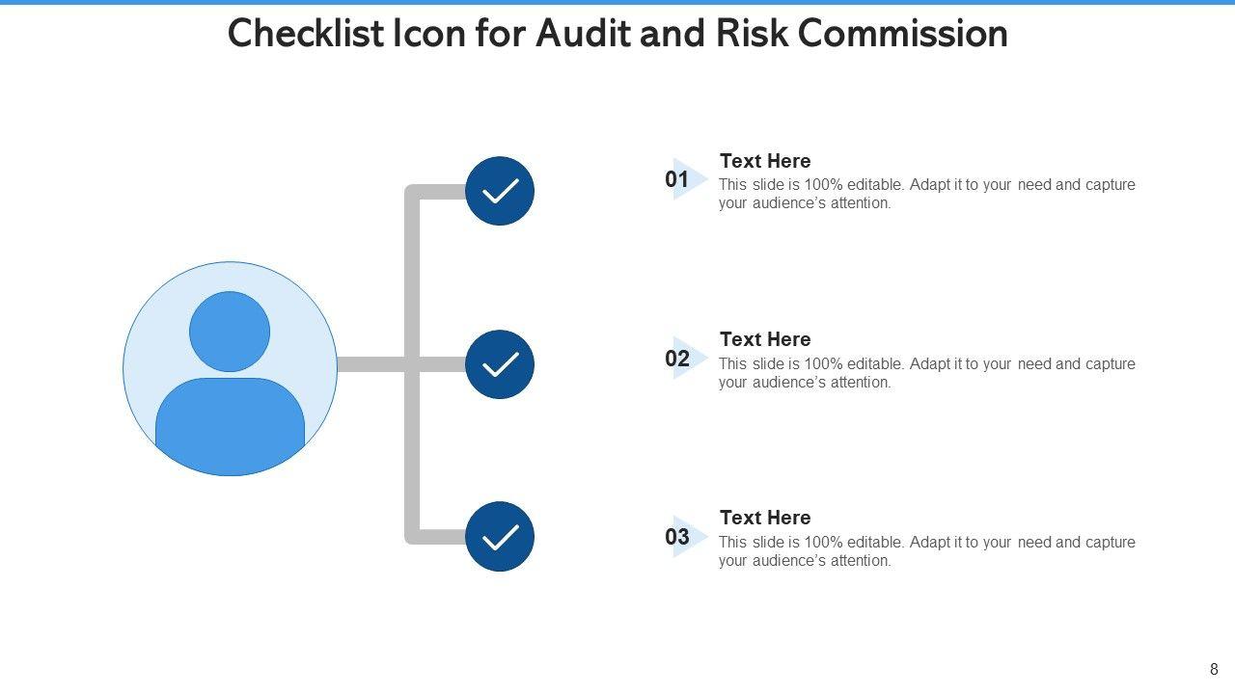Click the arrow marker numbered 01
Screen dimensions: 1235x694
(686, 179)
